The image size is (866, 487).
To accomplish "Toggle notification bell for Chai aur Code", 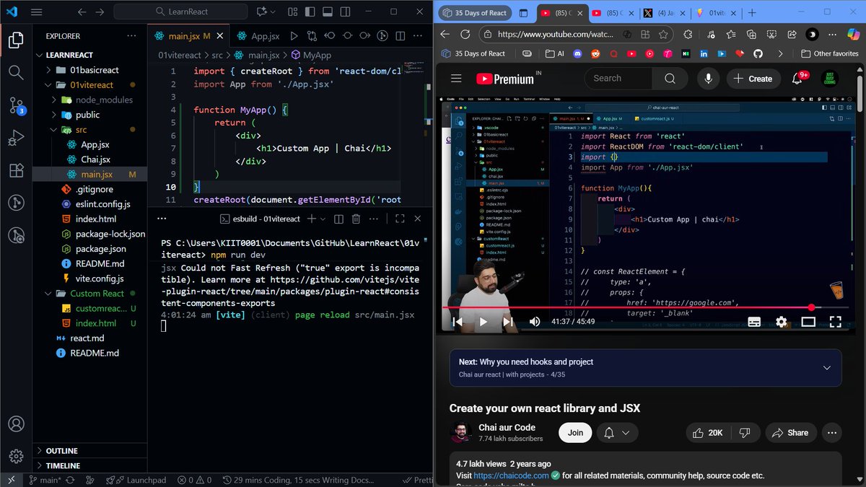I will pos(616,432).
